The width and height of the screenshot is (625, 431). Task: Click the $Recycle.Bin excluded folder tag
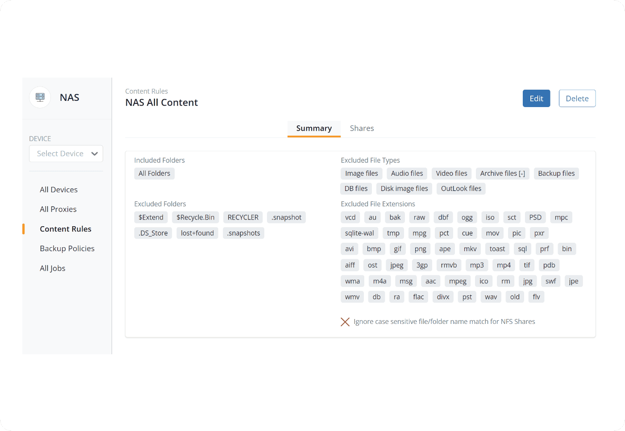pyautogui.click(x=195, y=217)
